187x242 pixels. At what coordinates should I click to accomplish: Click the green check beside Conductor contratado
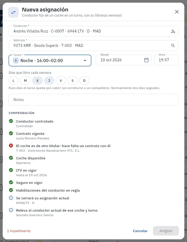coord(11,121)
